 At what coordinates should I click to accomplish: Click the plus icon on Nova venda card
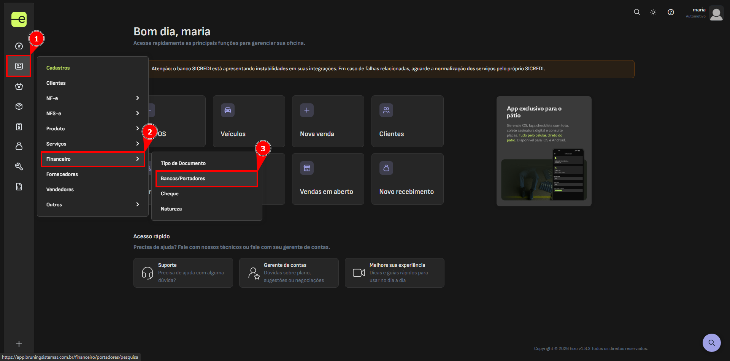307,110
